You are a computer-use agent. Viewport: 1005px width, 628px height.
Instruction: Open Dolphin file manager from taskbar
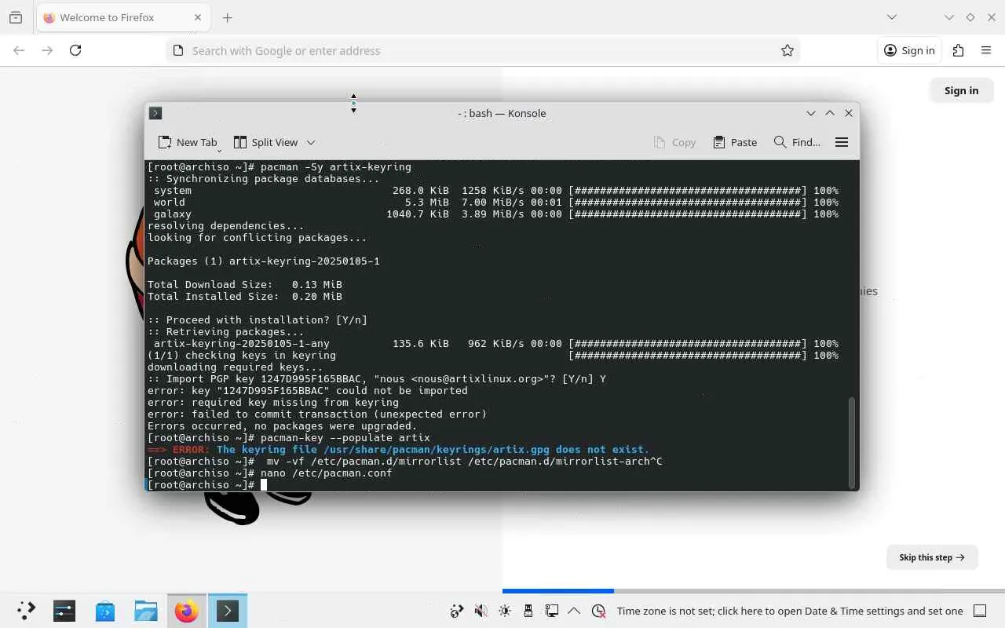click(146, 611)
